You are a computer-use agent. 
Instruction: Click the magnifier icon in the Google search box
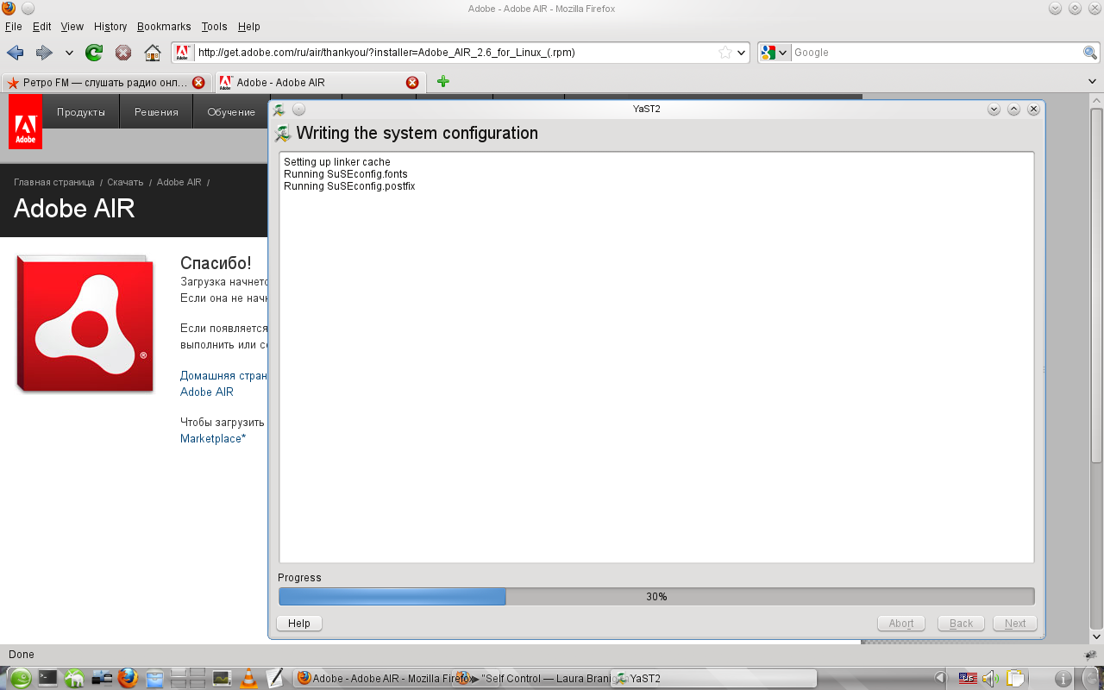click(x=1090, y=53)
